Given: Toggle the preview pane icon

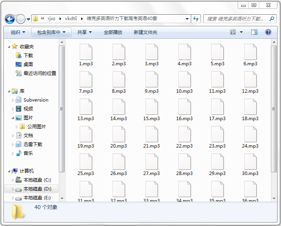Looking at the screenshot, I should click(254, 32).
